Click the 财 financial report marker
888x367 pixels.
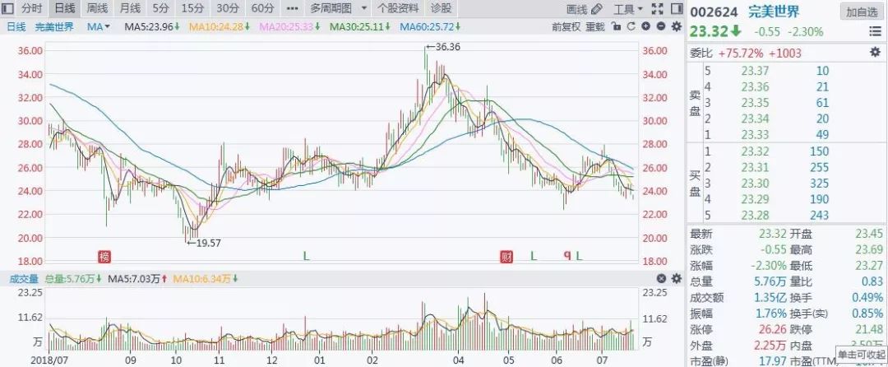pos(506,257)
